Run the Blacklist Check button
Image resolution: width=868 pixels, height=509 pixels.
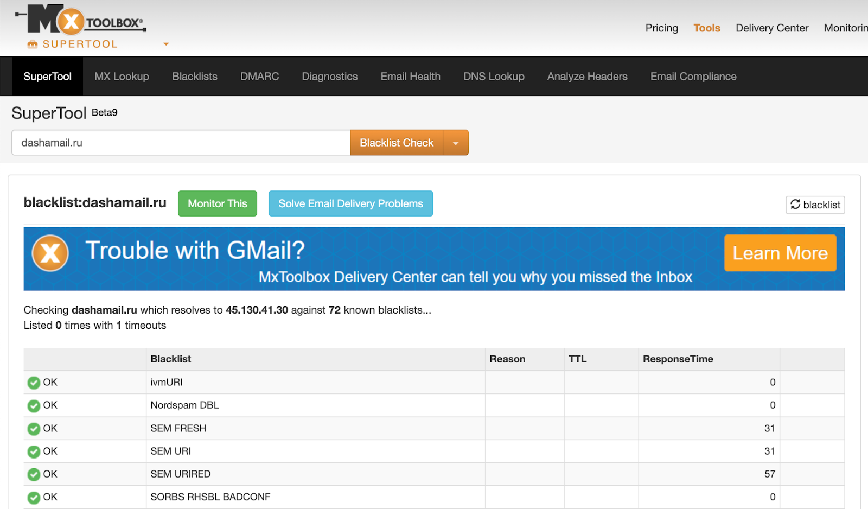(x=397, y=143)
